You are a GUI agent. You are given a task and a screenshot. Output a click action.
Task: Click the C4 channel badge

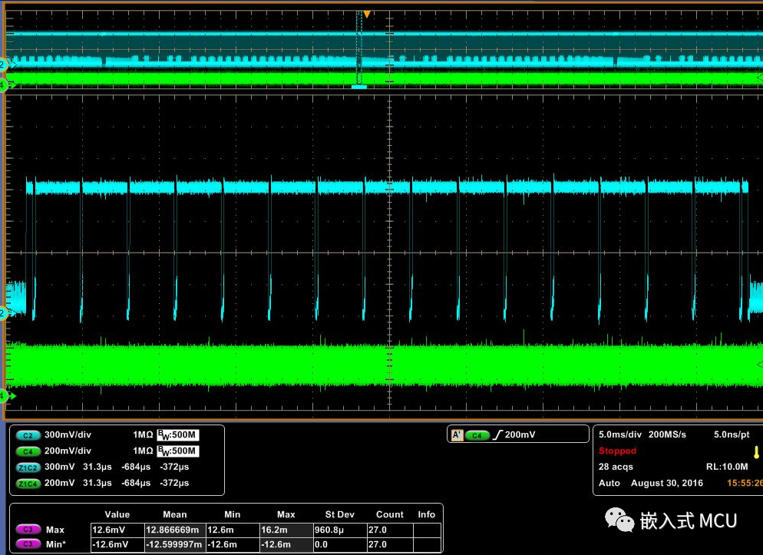click(27, 451)
